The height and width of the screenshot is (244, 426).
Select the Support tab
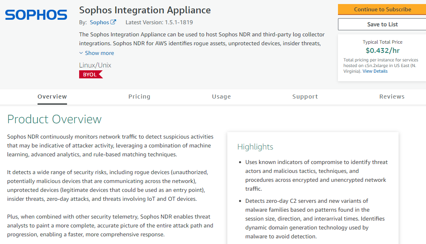pyautogui.click(x=305, y=97)
